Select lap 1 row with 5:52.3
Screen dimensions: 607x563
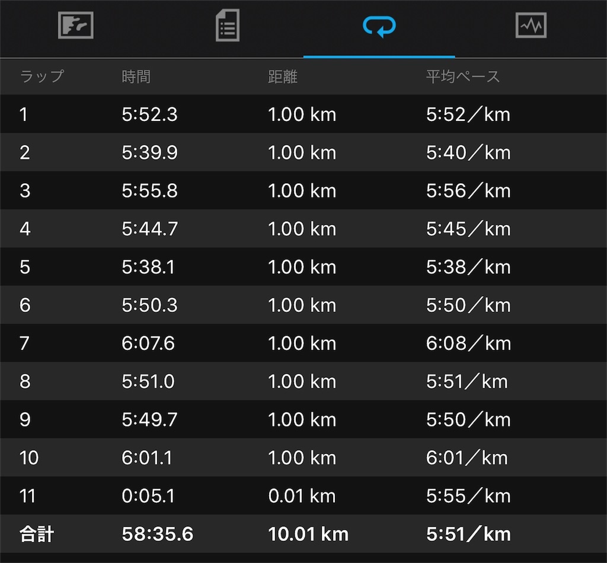click(303, 114)
